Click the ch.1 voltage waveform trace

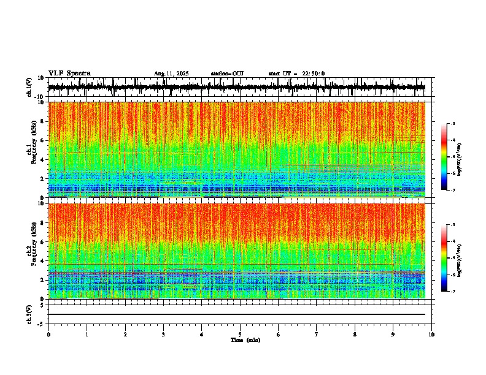[237, 88]
